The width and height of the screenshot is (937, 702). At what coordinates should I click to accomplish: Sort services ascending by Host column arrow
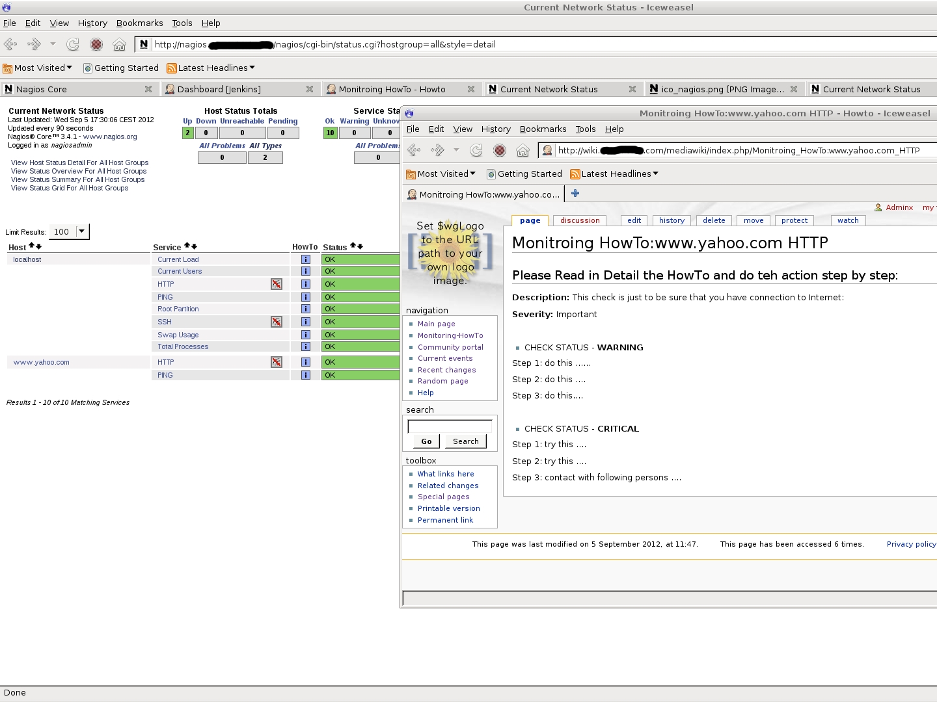32,246
